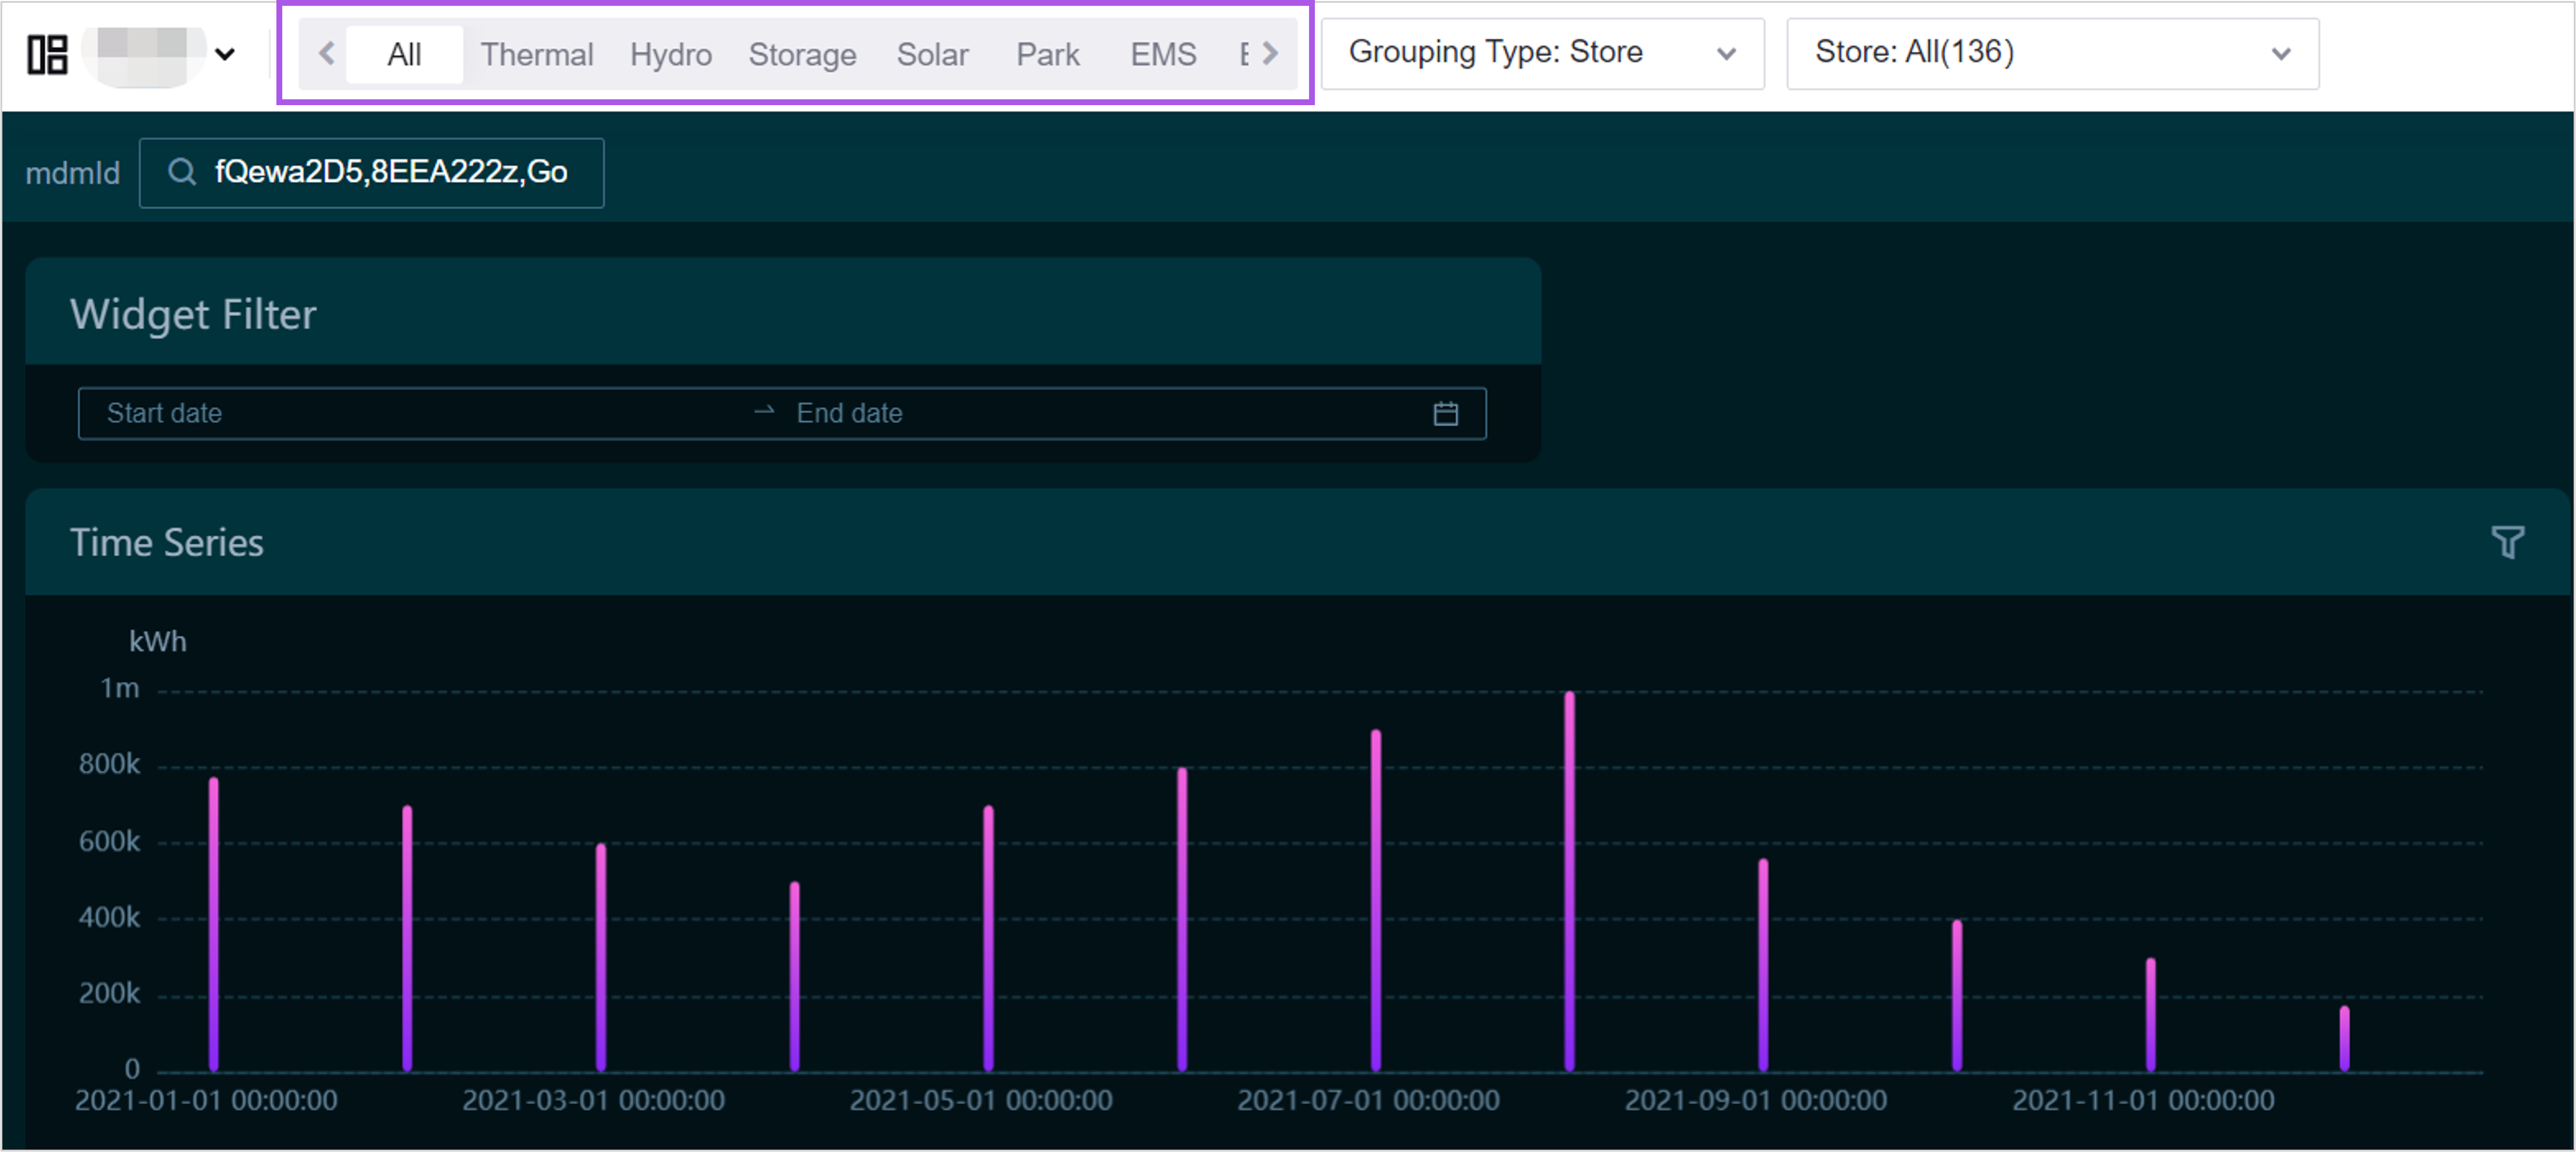
Task: Switch to the Solar tab
Action: pos(932,54)
